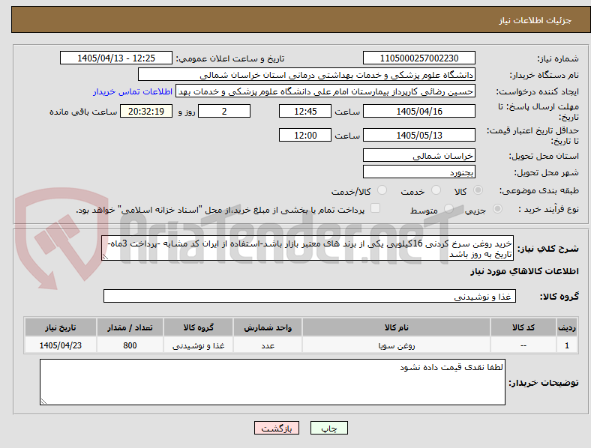Click the validity time field 12:00
591x448 pixels.
305,135
